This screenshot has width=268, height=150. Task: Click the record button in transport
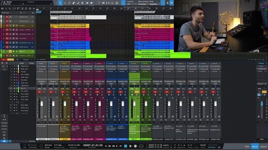coord(135,146)
